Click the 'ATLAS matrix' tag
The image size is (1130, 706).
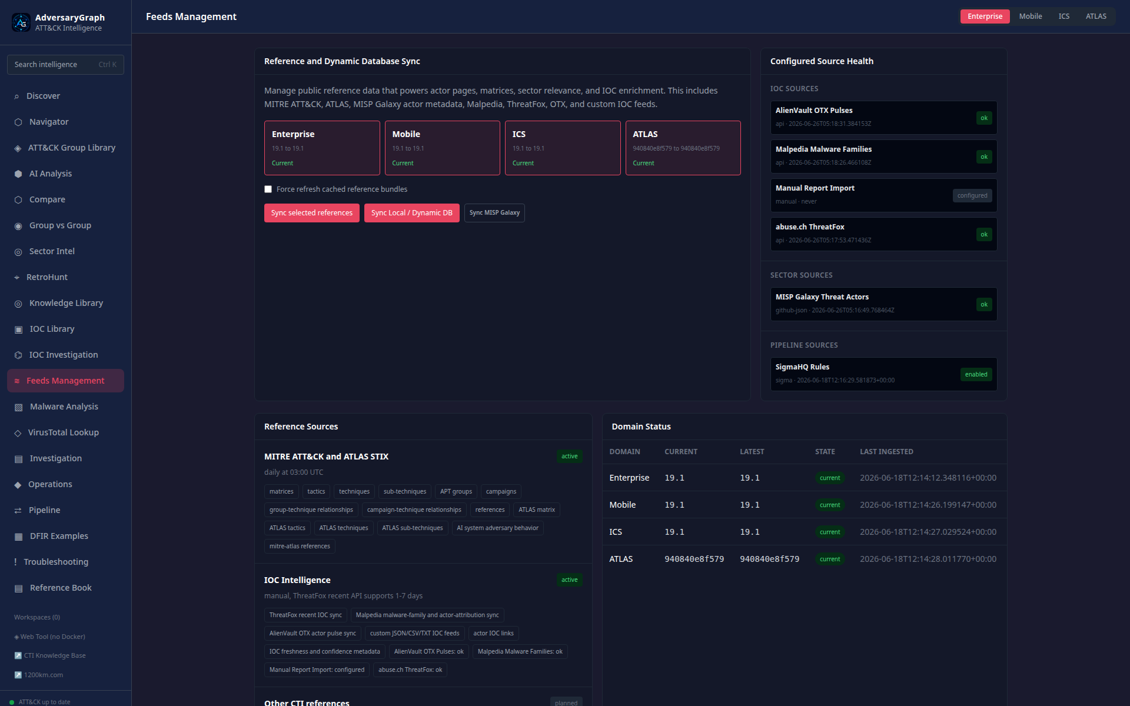[x=537, y=510]
